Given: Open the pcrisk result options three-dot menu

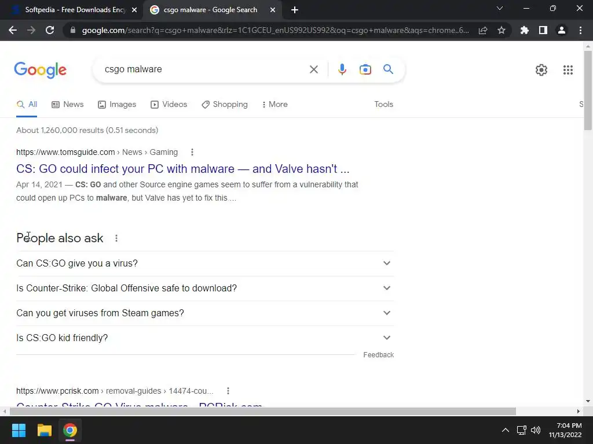Looking at the screenshot, I should click(228, 391).
